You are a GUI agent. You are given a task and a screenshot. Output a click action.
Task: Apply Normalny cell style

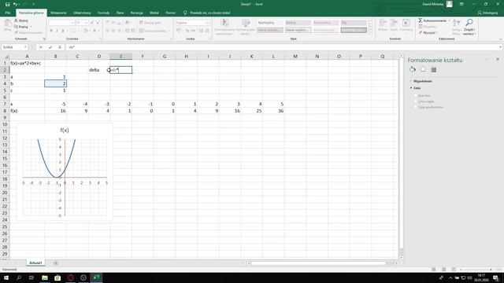(x=270, y=23)
